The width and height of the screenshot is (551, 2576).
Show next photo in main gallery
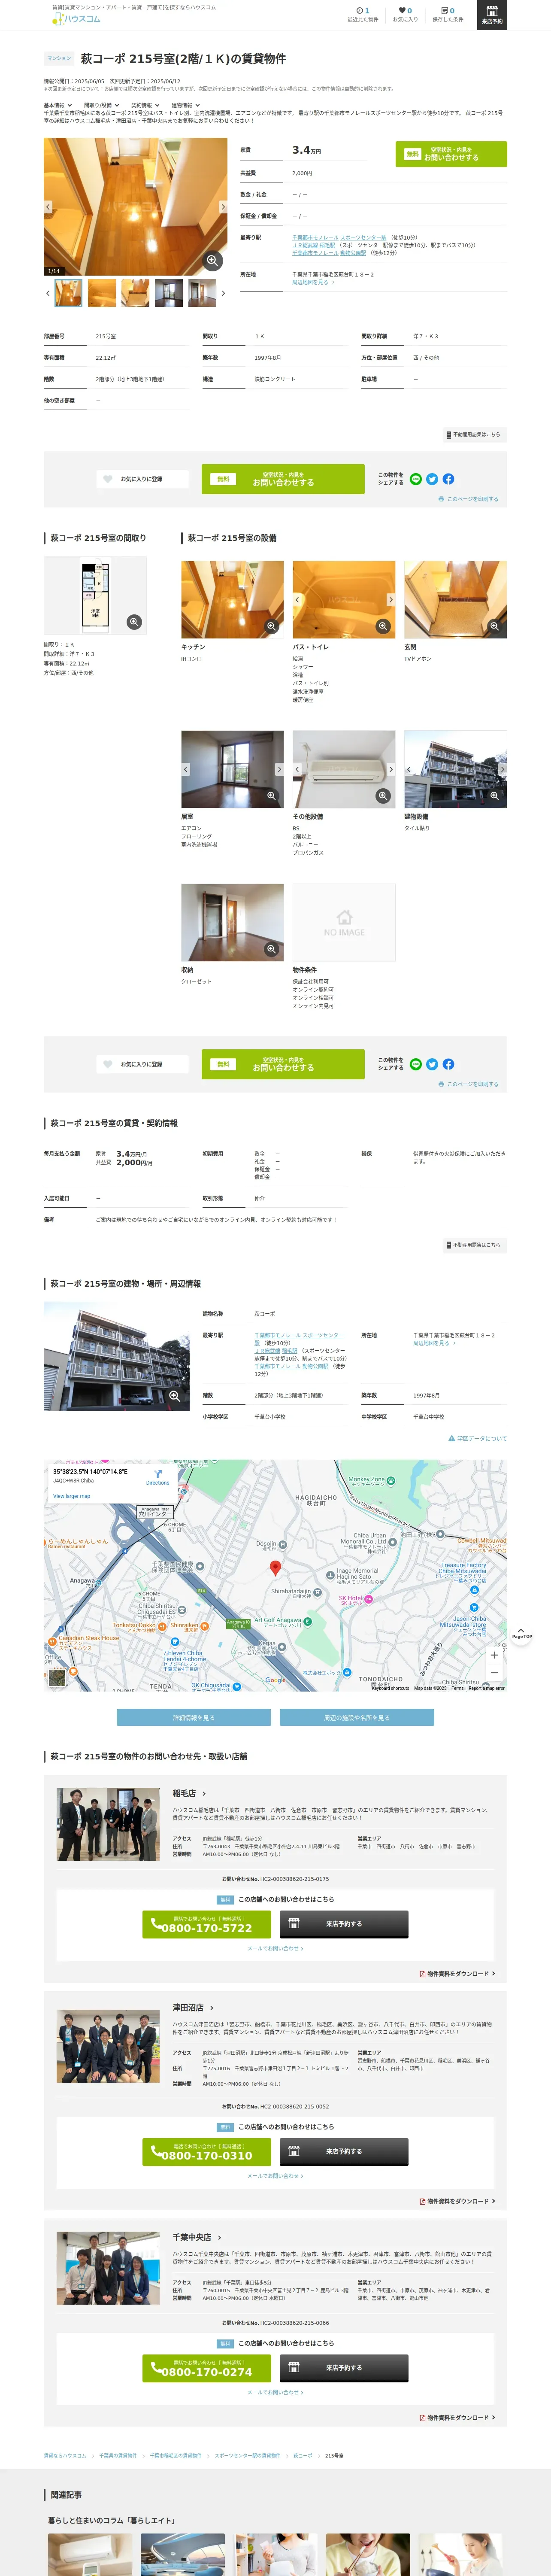point(223,207)
